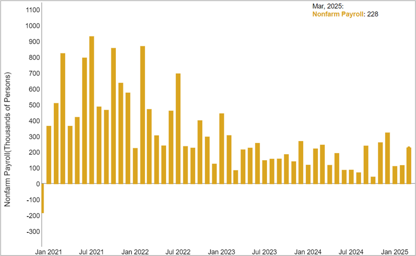Select the tallest bar peaking above 900

pyautogui.click(x=91, y=110)
